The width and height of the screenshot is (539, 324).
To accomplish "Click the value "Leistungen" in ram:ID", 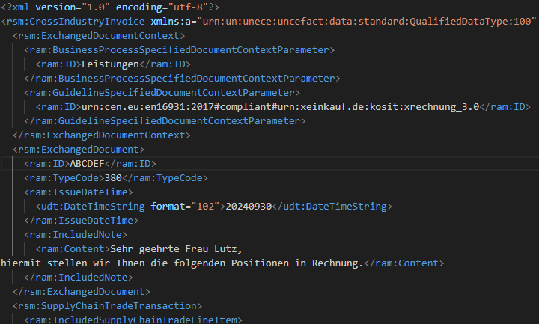I will pyautogui.click(x=110, y=64).
